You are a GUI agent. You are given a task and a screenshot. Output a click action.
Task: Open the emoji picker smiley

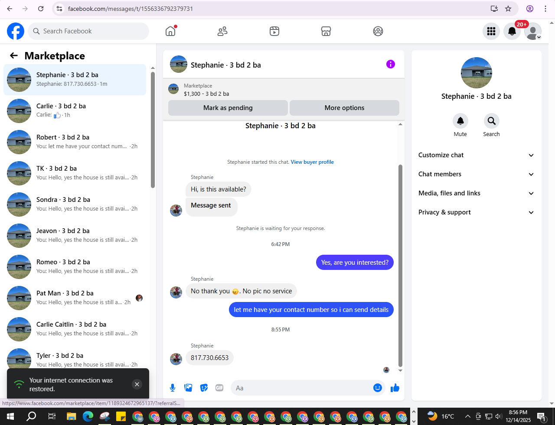tap(378, 388)
